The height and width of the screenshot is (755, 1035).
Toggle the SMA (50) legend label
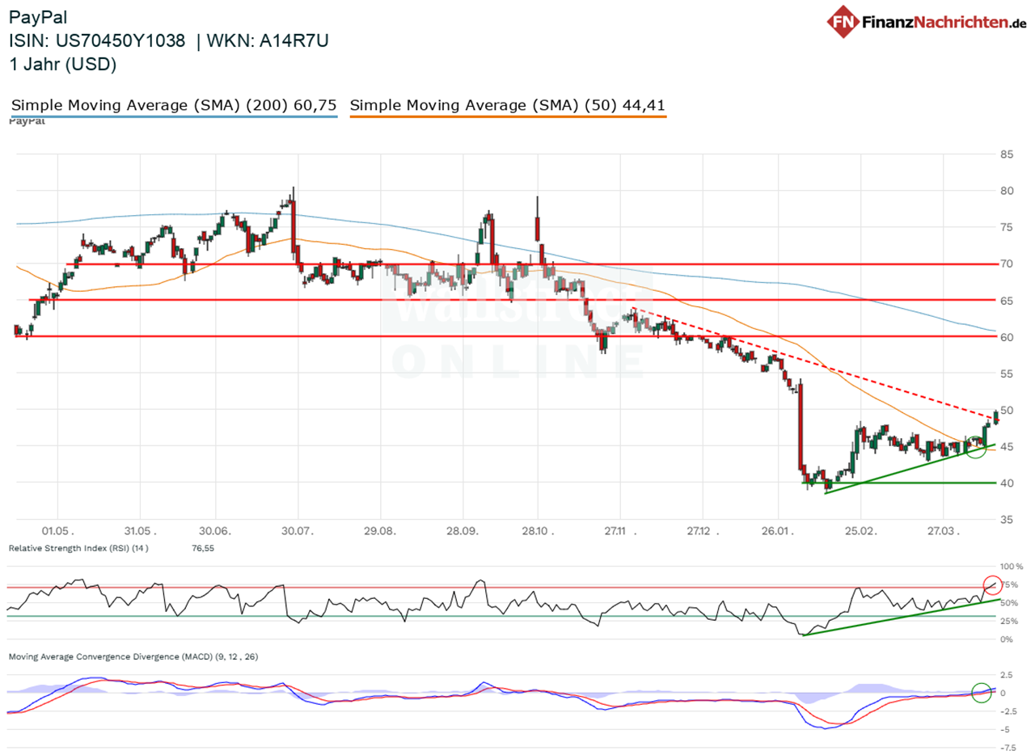[x=508, y=105]
